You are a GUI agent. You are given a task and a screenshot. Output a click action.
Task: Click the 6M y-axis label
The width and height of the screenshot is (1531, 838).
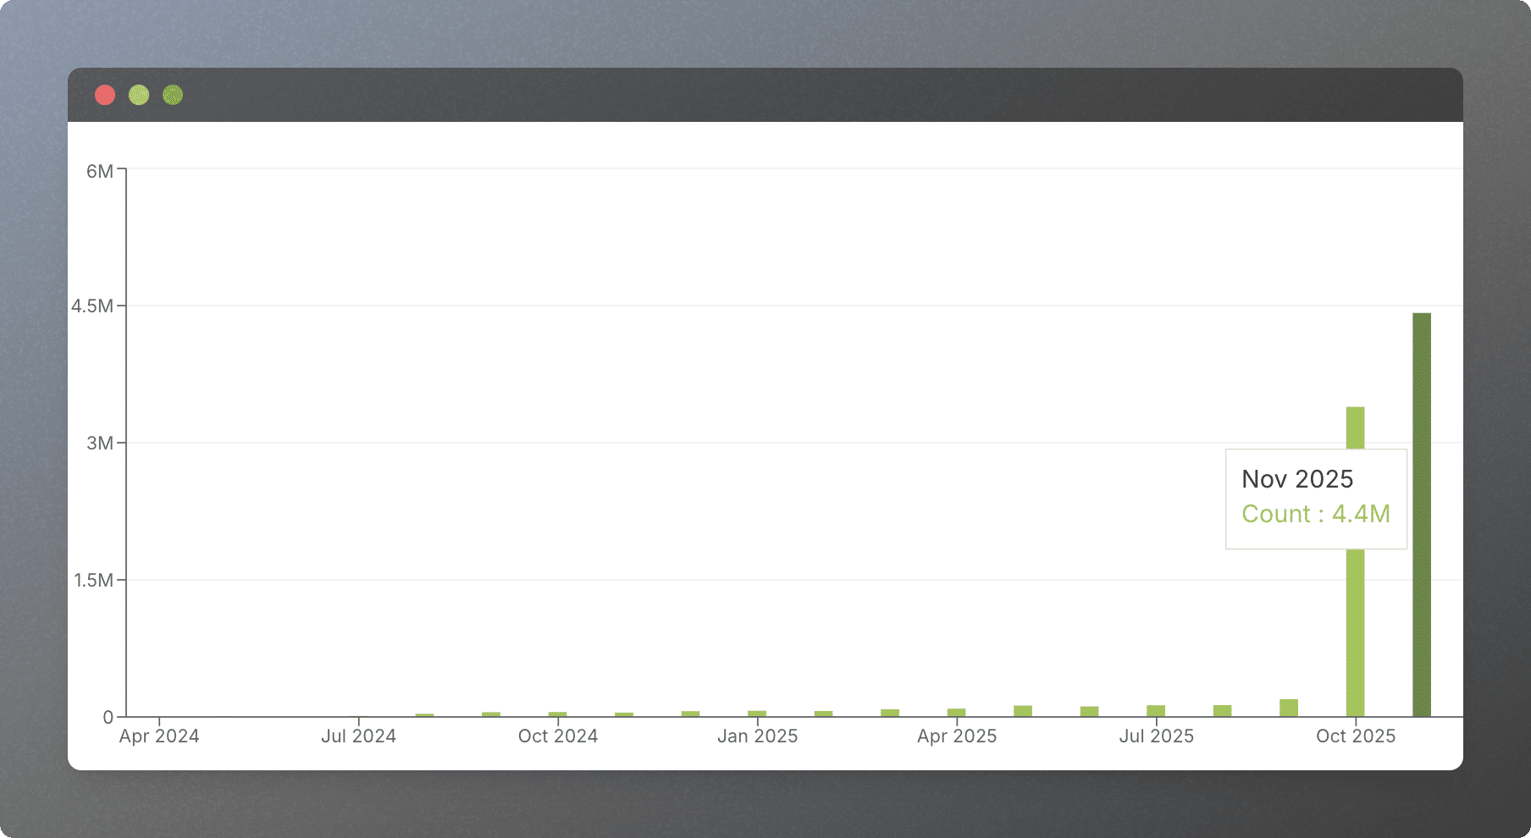click(x=99, y=171)
